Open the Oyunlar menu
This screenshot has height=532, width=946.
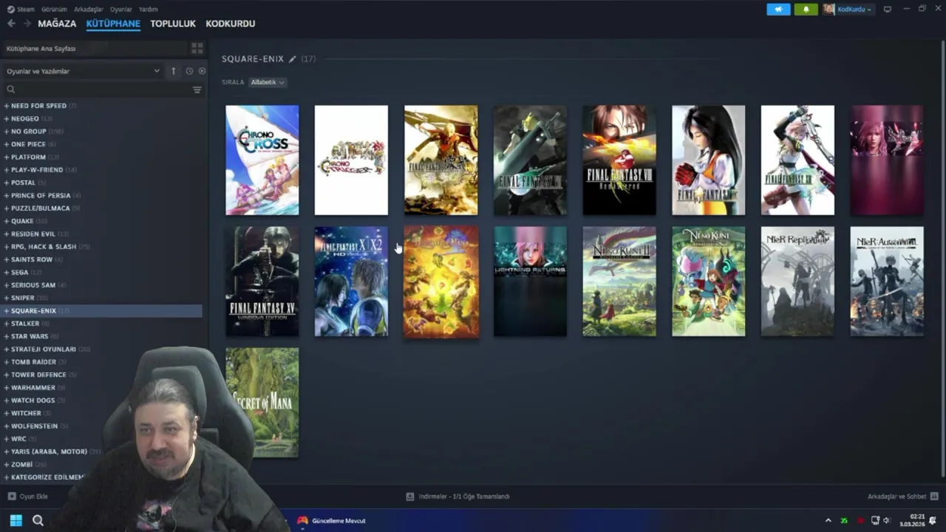[121, 9]
